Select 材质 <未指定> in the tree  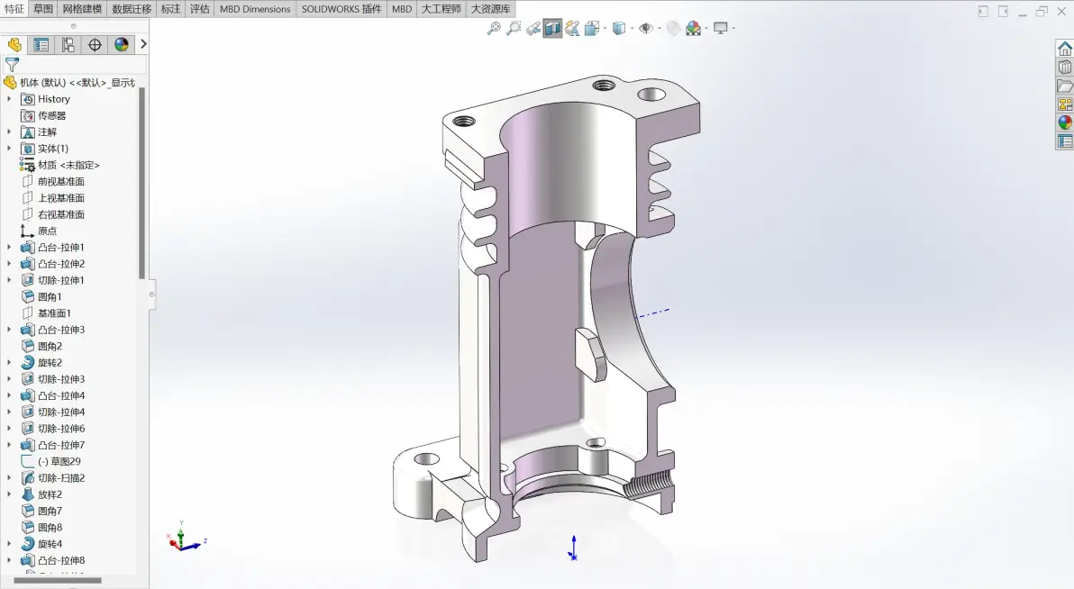68,165
